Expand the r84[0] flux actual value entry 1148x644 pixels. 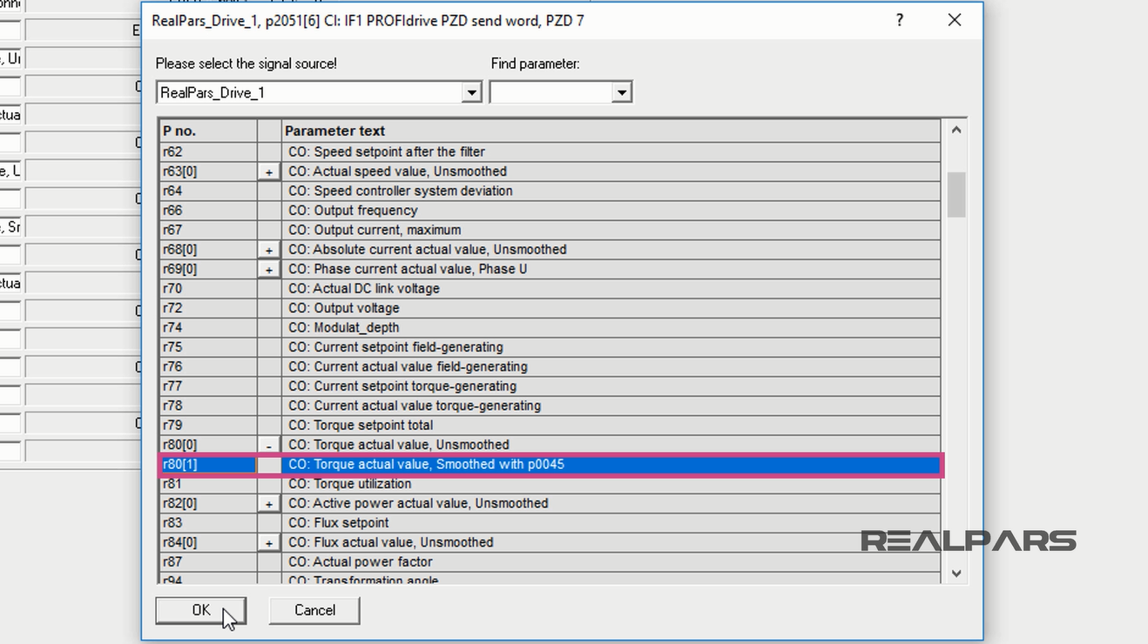268,542
